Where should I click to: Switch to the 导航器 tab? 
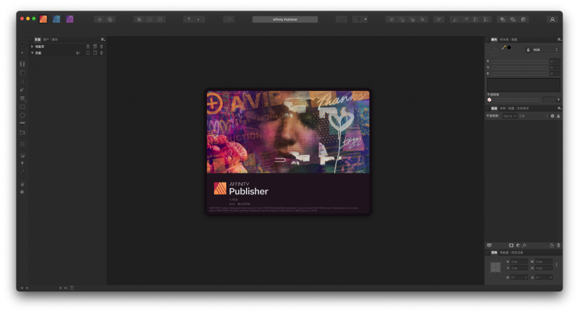(504, 253)
